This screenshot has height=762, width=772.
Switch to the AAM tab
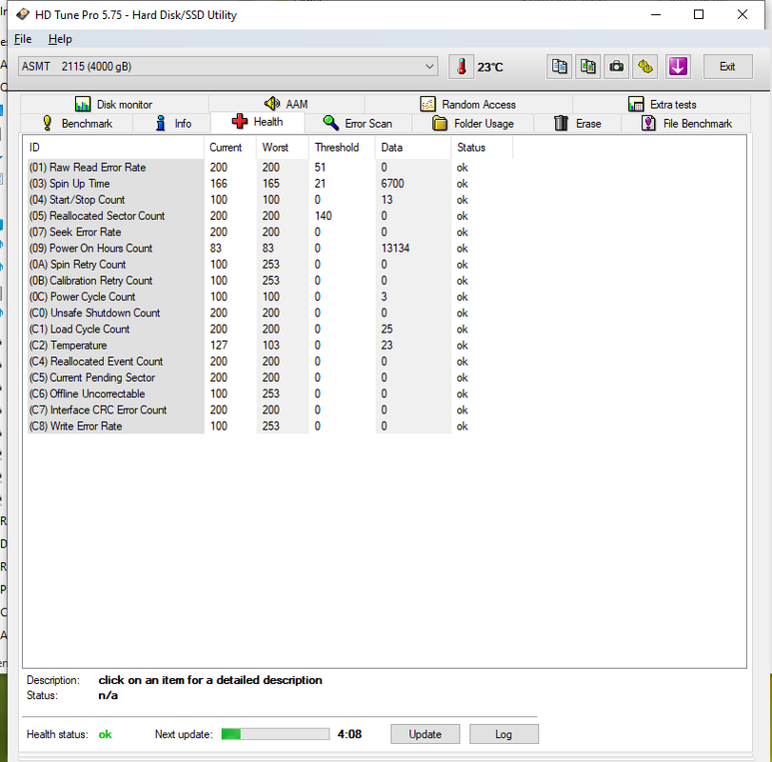(x=287, y=105)
